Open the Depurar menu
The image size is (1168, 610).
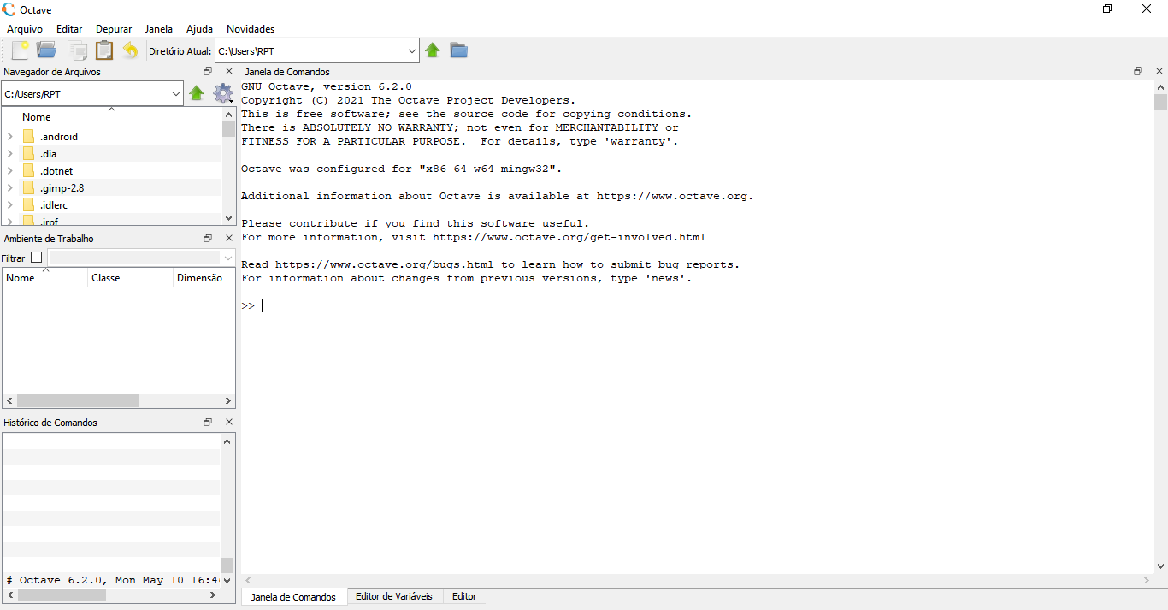(x=114, y=29)
